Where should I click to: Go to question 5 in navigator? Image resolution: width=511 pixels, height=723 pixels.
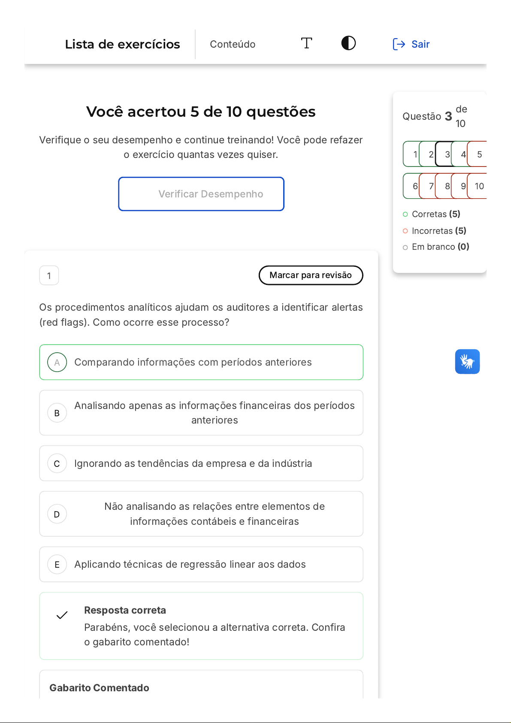click(x=479, y=154)
